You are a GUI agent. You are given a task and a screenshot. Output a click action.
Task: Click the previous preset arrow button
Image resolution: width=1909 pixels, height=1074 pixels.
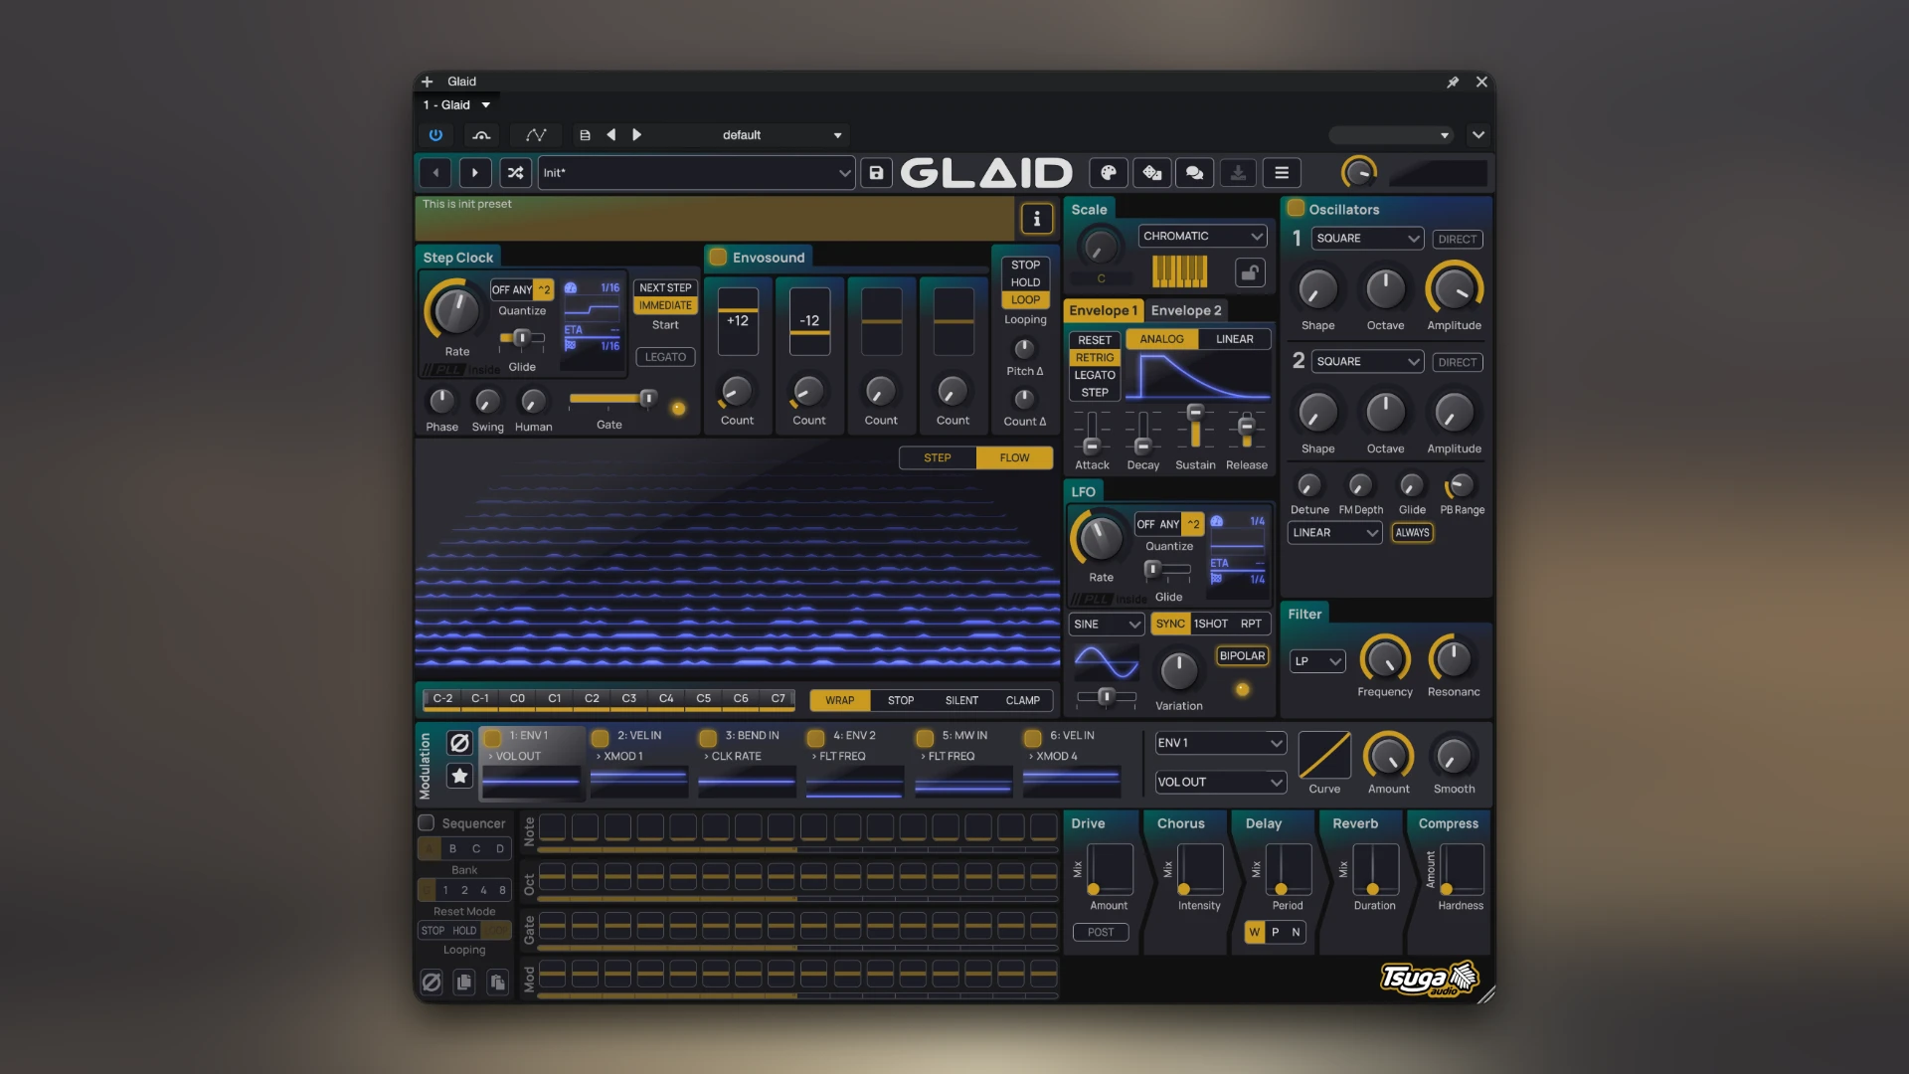[434, 173]
